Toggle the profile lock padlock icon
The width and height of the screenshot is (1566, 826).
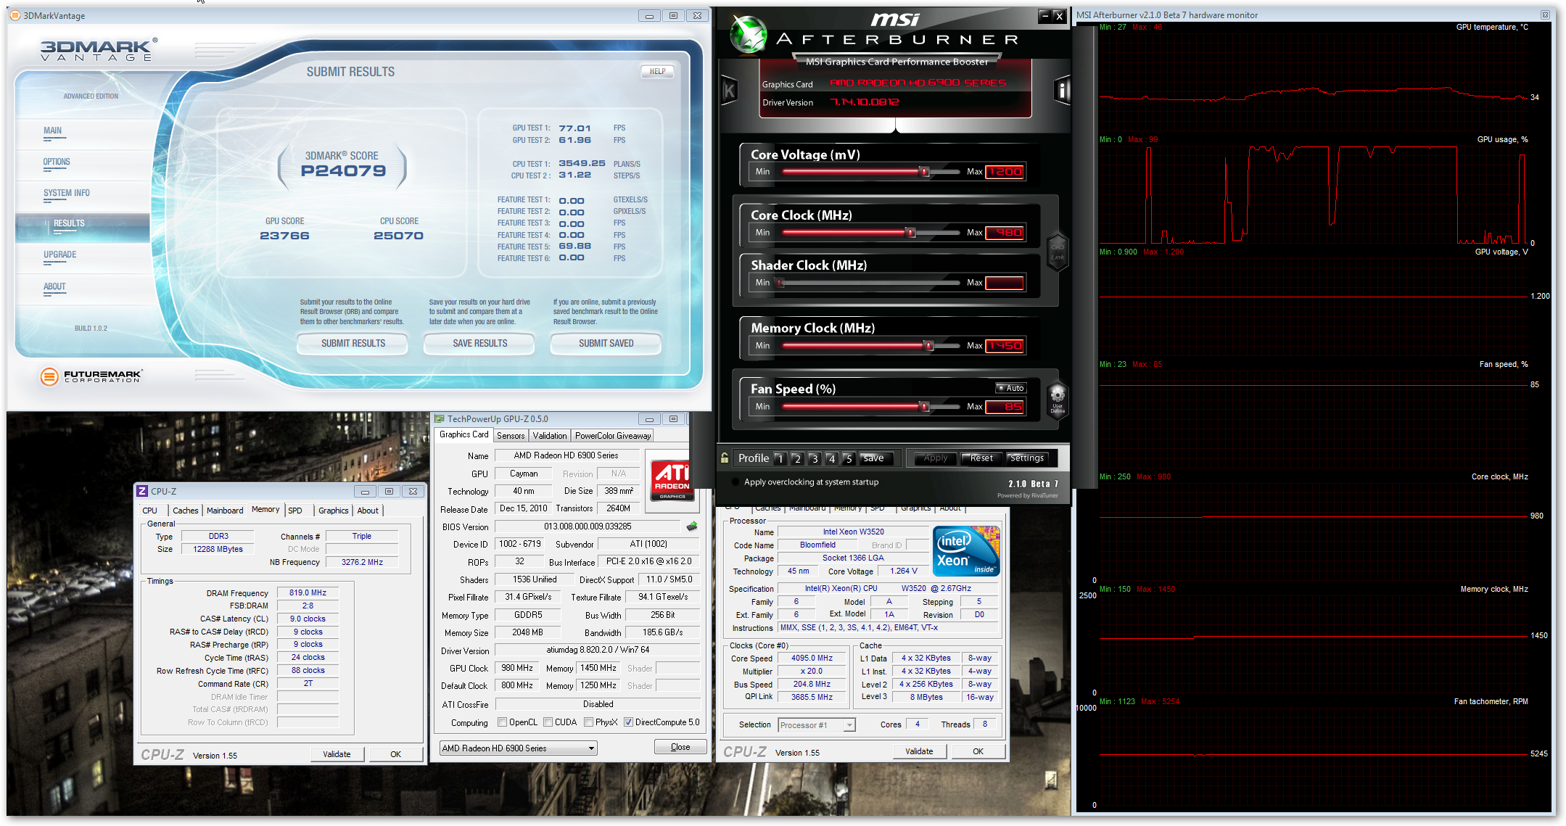[x=724, y=458]
